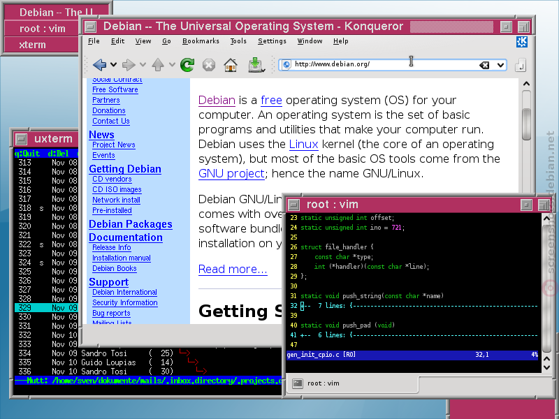
Task: Click the up arrow of Konqueror page scrollbar
Action: click(526, 84)
